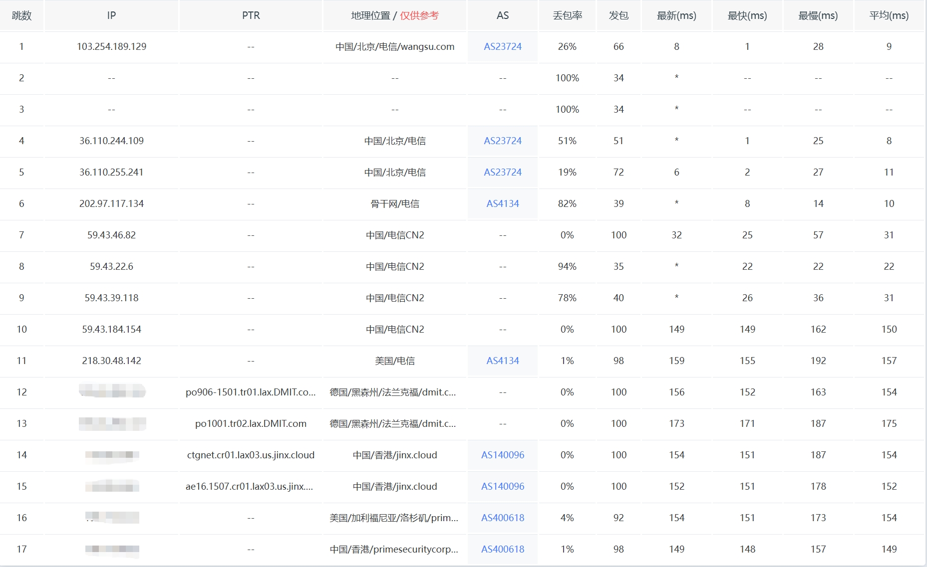Click the 最快(ms) column header

pyautogui.click(x=747, y=15)
